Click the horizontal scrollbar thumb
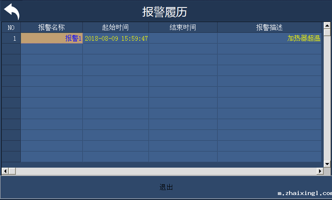 (x=12, y=171)
